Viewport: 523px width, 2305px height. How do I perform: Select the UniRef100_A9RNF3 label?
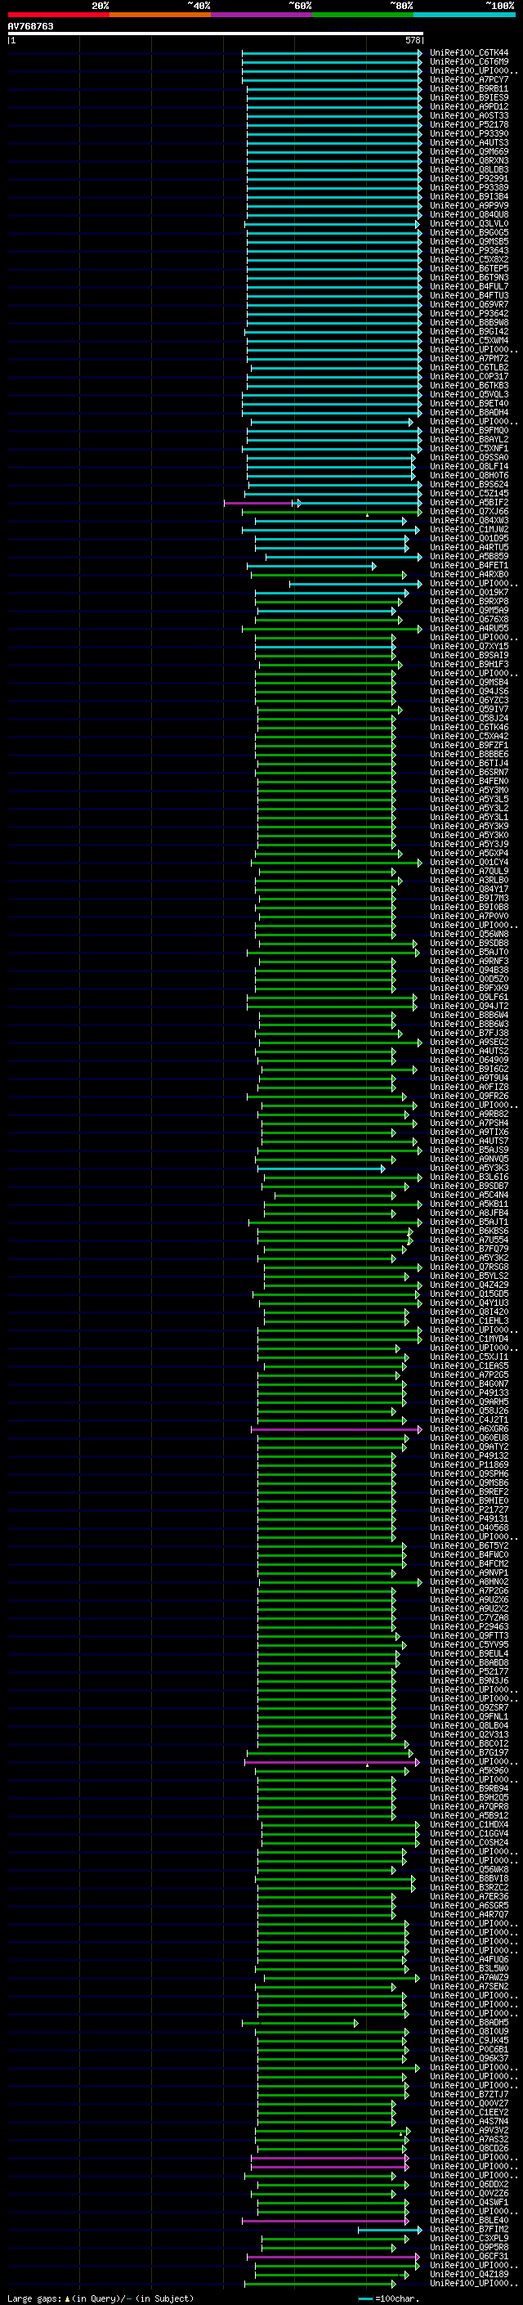click(x=469, y=961)
